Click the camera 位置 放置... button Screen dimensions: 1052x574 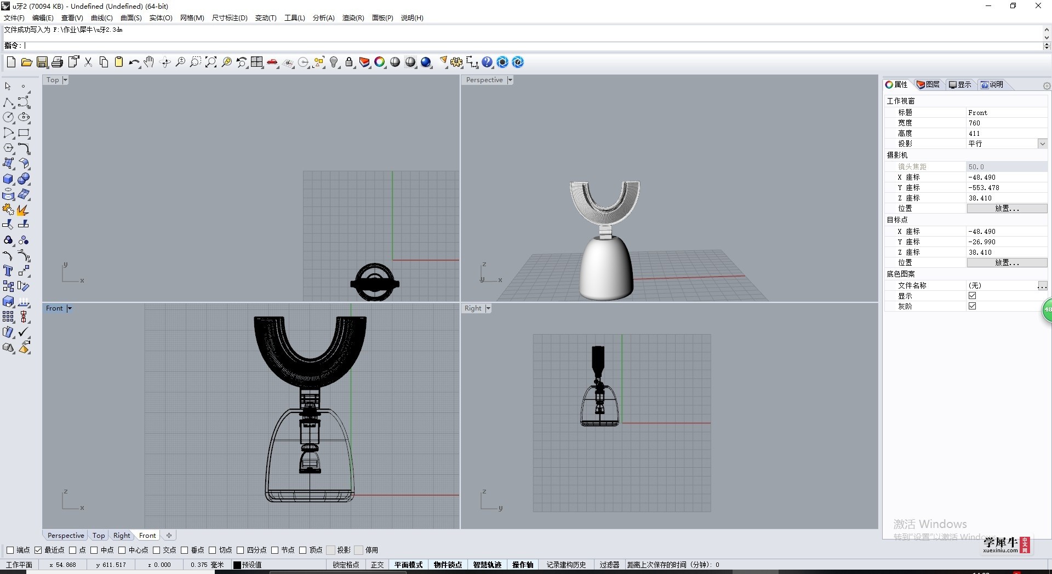(1007, 209)
